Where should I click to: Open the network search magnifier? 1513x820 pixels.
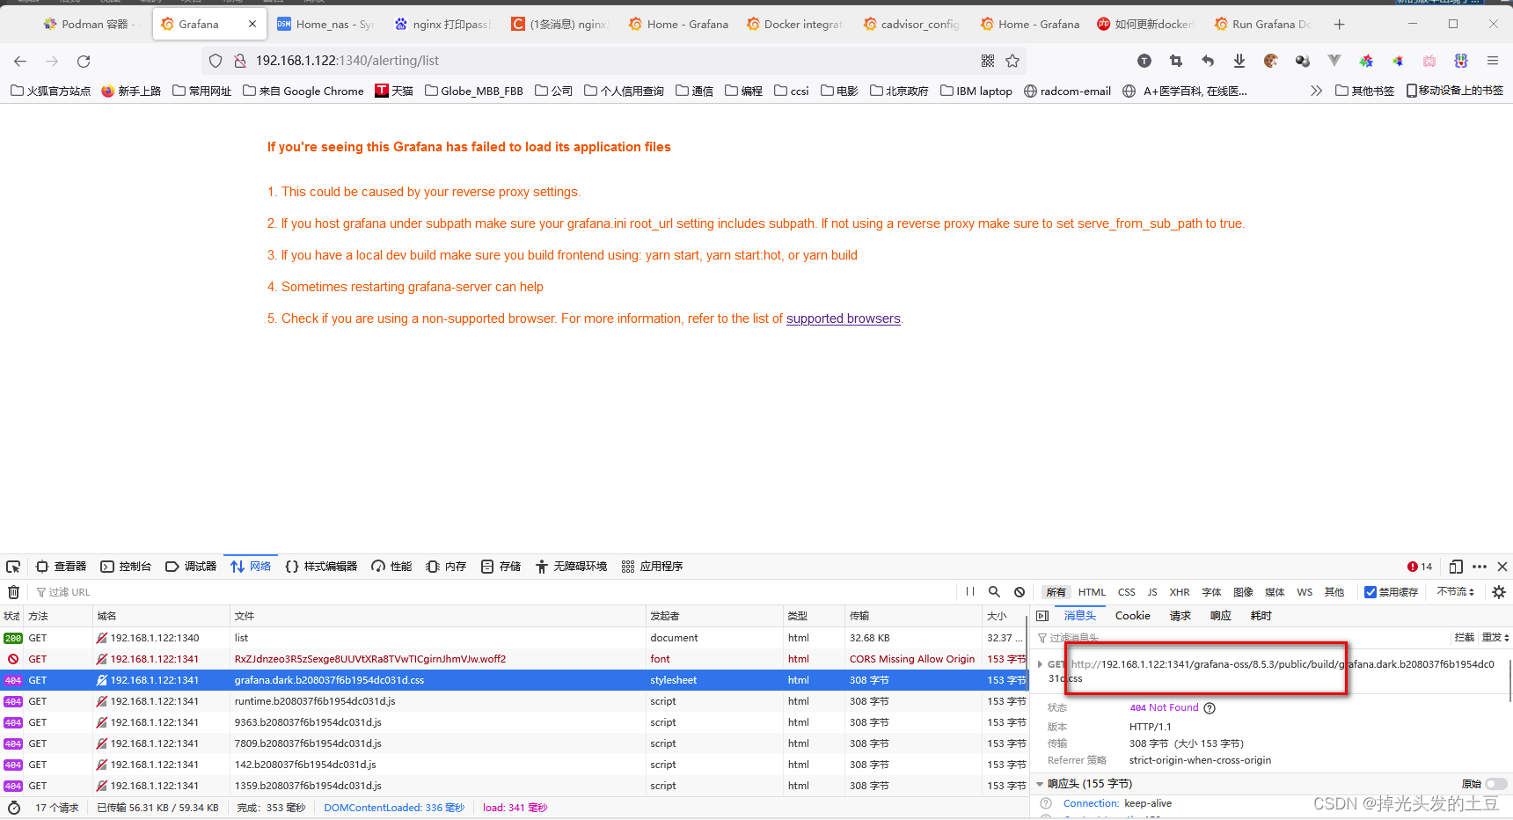click(x=994, y=592)
